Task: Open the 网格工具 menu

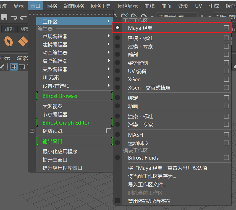Action: [x=101, y=6]
